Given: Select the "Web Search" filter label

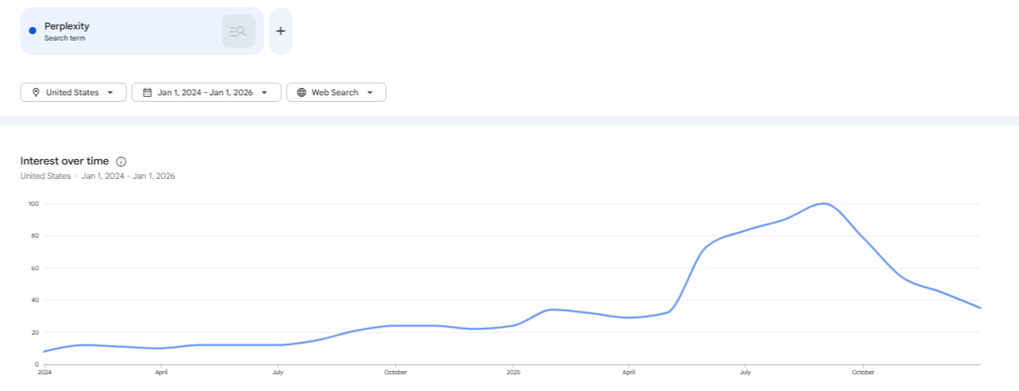Looking at the screenshot, I should coord(334,92).
